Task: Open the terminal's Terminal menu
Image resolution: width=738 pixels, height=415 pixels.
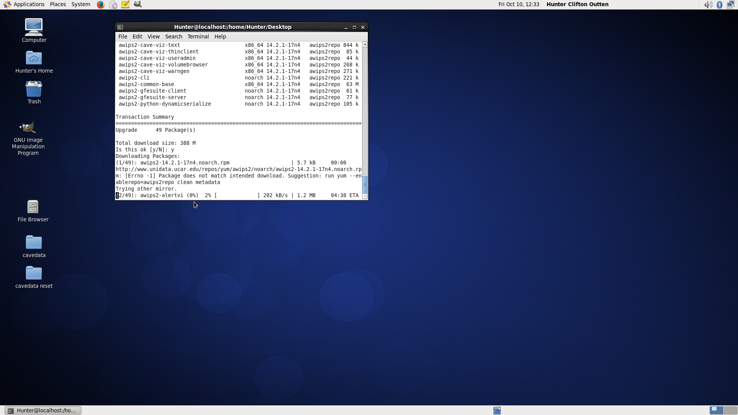Action: pyautogui.click(x=198, y=37)
